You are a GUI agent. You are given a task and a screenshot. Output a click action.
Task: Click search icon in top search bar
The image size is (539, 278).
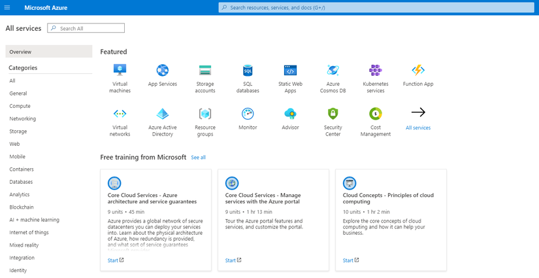(225, 7)
